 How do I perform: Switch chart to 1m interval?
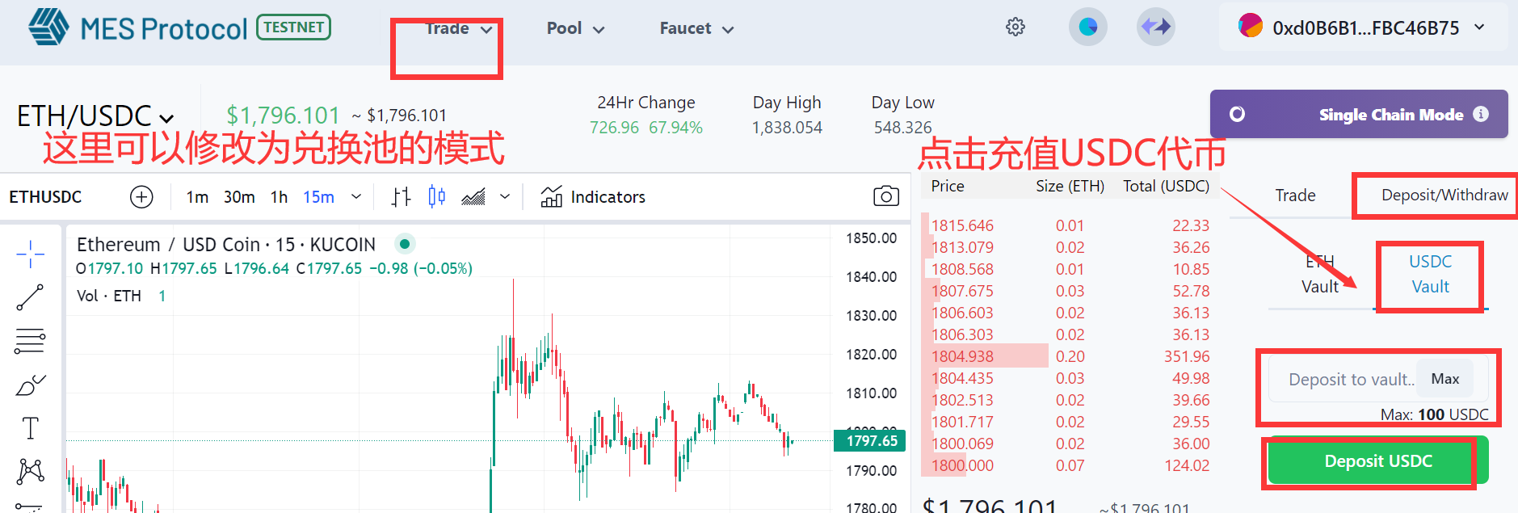197,197
